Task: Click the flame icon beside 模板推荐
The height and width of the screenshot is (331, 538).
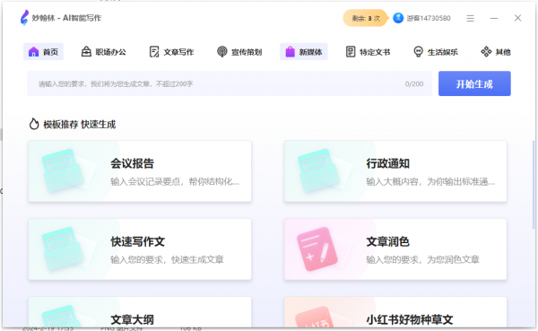Action: pyautogui.click(x=34, y=124)
